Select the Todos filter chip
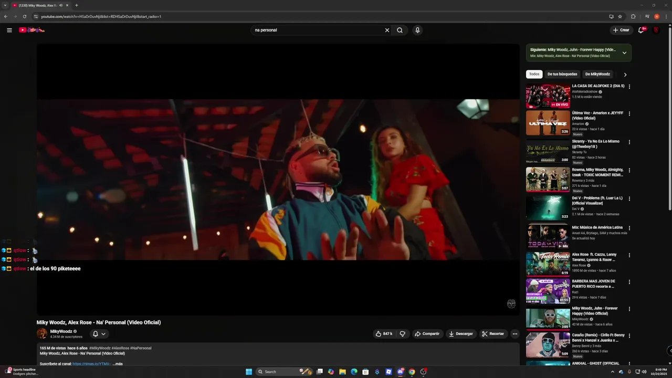672x378 pixels. (x=534, y=74)
